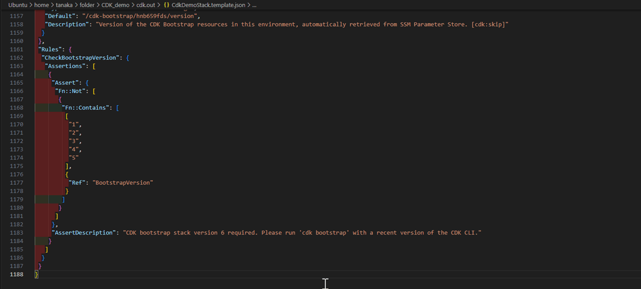This screenshot has height=289, width=641.
Task: Select line number 1188 in the gutter
Action: pyautogui.click(x=17, y=274)
